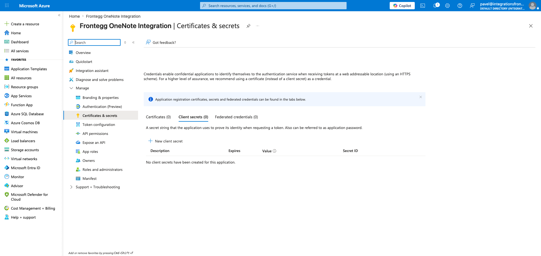
Task: Toggle expand/collapse all menu groups arrows
Action: [125, 42]
